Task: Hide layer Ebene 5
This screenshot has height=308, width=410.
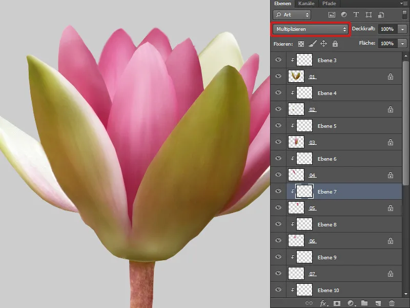Action: pyautogui.click(x=278, y=125)
